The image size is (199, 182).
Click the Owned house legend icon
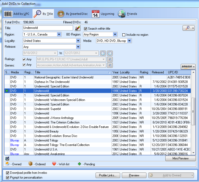click(7, 164)
